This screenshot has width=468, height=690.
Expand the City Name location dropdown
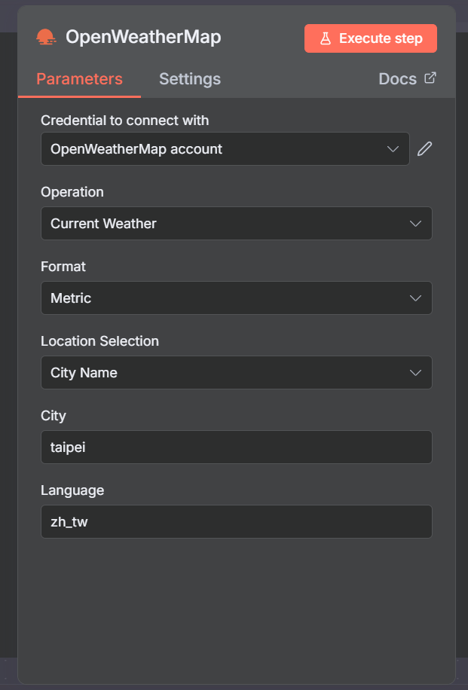[226, 373]
